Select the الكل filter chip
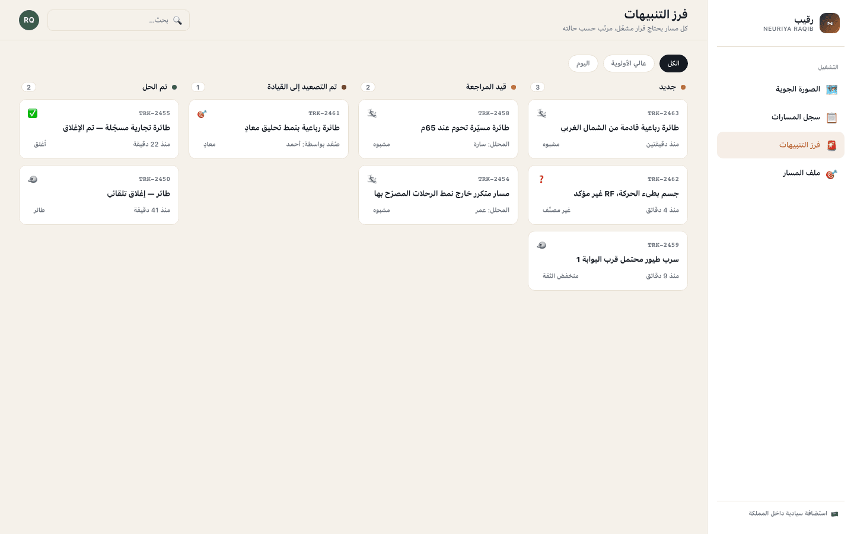Image resolution: width=854 pixels, height=534 pixels. tap(674, 63)
